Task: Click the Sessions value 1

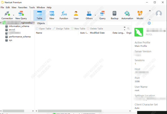Action: 135,64
